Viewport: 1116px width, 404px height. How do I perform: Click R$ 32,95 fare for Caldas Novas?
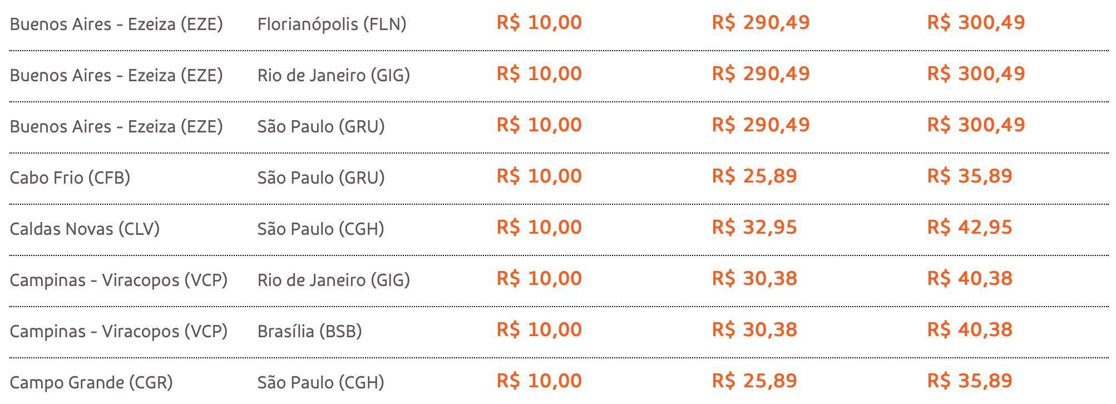[x=754, y=228]
